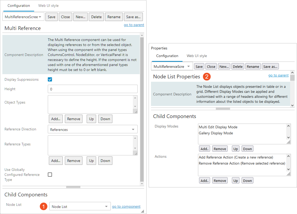Enable Use Globally Configured Reference Type checkbox
The image size is (297, 214).
pyautogui.click(x=50, y=175)
